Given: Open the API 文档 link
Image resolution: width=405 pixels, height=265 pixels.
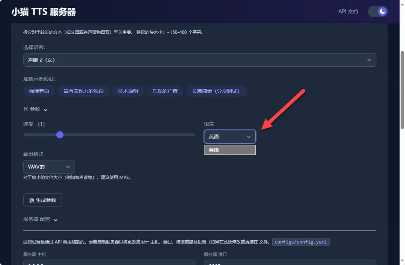Looking at the screenshot, I should (x=348, y=12).
